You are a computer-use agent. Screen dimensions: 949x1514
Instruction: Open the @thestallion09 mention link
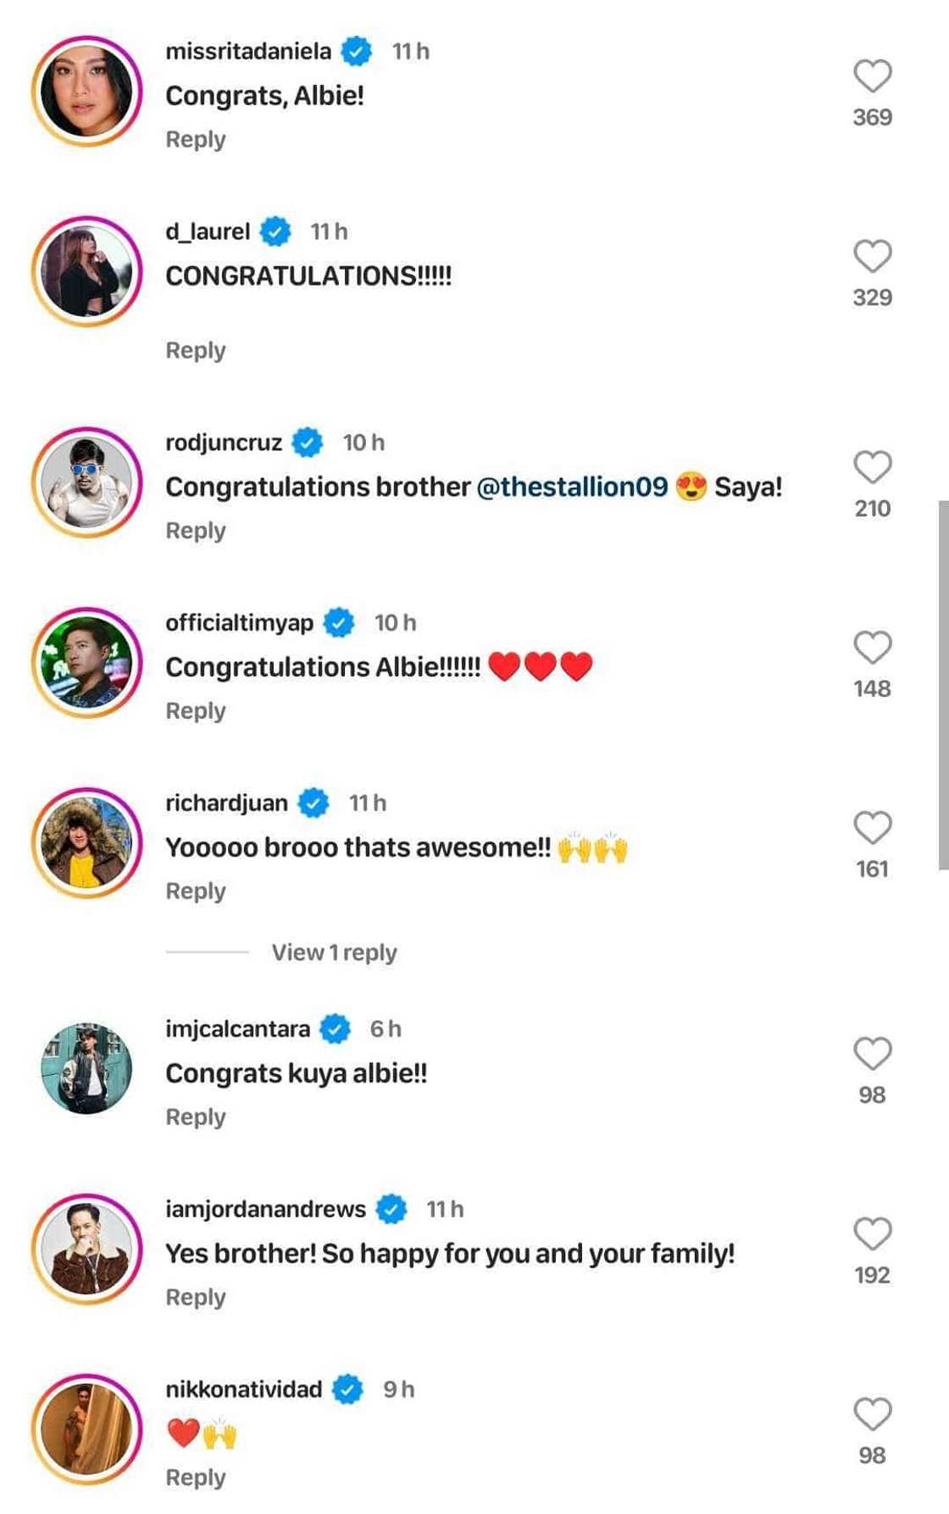click(x=572, y=487)
